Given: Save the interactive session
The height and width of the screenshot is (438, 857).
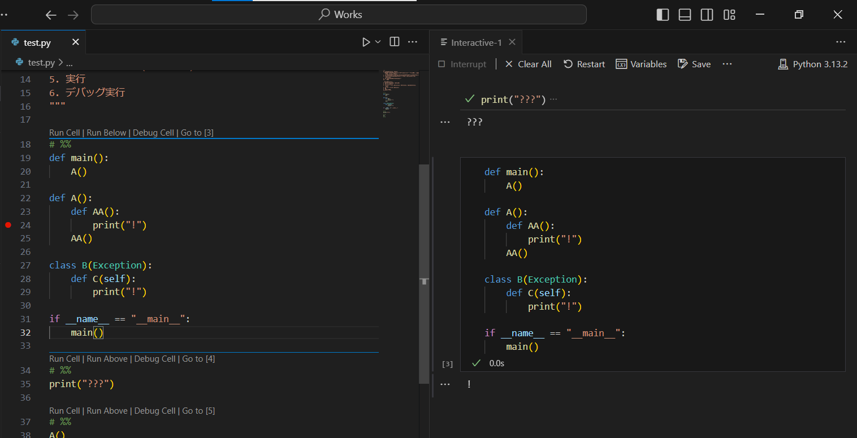Looking at the screenshot, I should 694,64.
